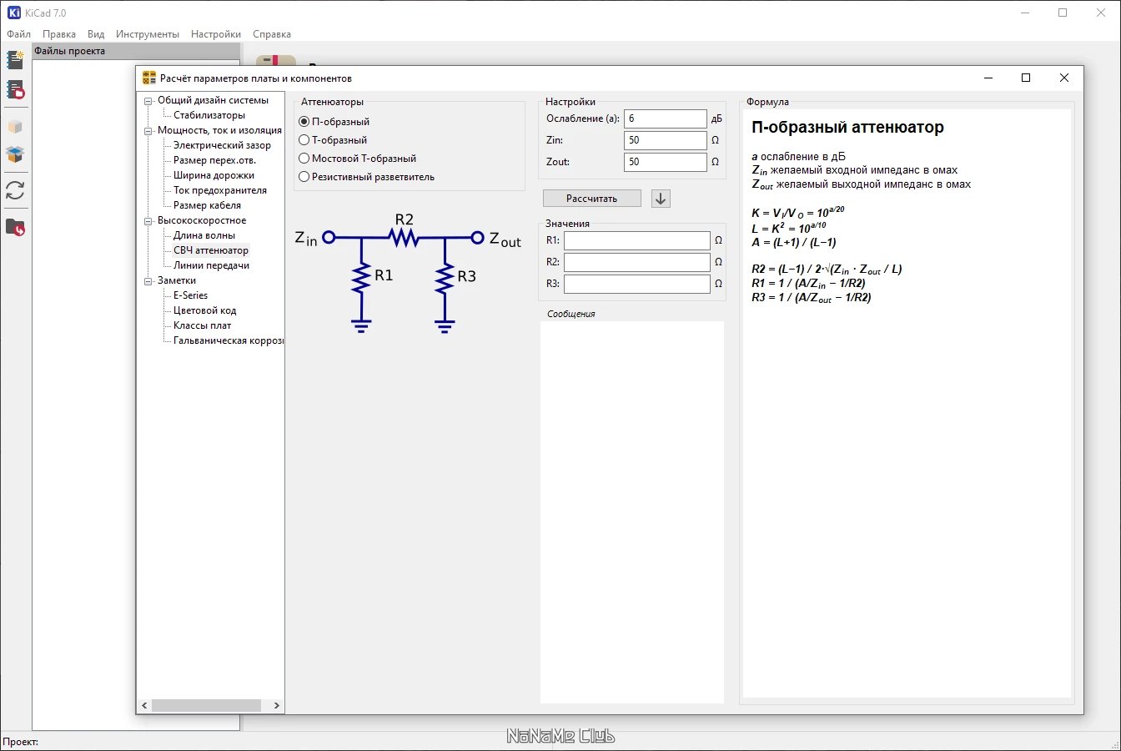The width and height of the screenshot is (1121, 751).
Task: Click the Ослабление (а) input field
Action: 666,118
